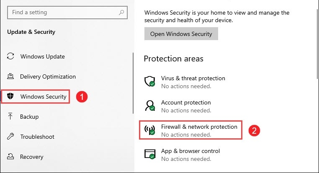Click the Backup upward arrow icon
This screenshot has width=319, height=173.
(10, 116)
